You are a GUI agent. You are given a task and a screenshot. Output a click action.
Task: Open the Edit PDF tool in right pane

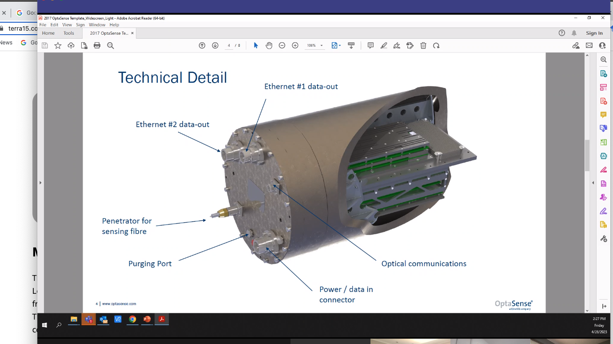(x=603, y=87)
